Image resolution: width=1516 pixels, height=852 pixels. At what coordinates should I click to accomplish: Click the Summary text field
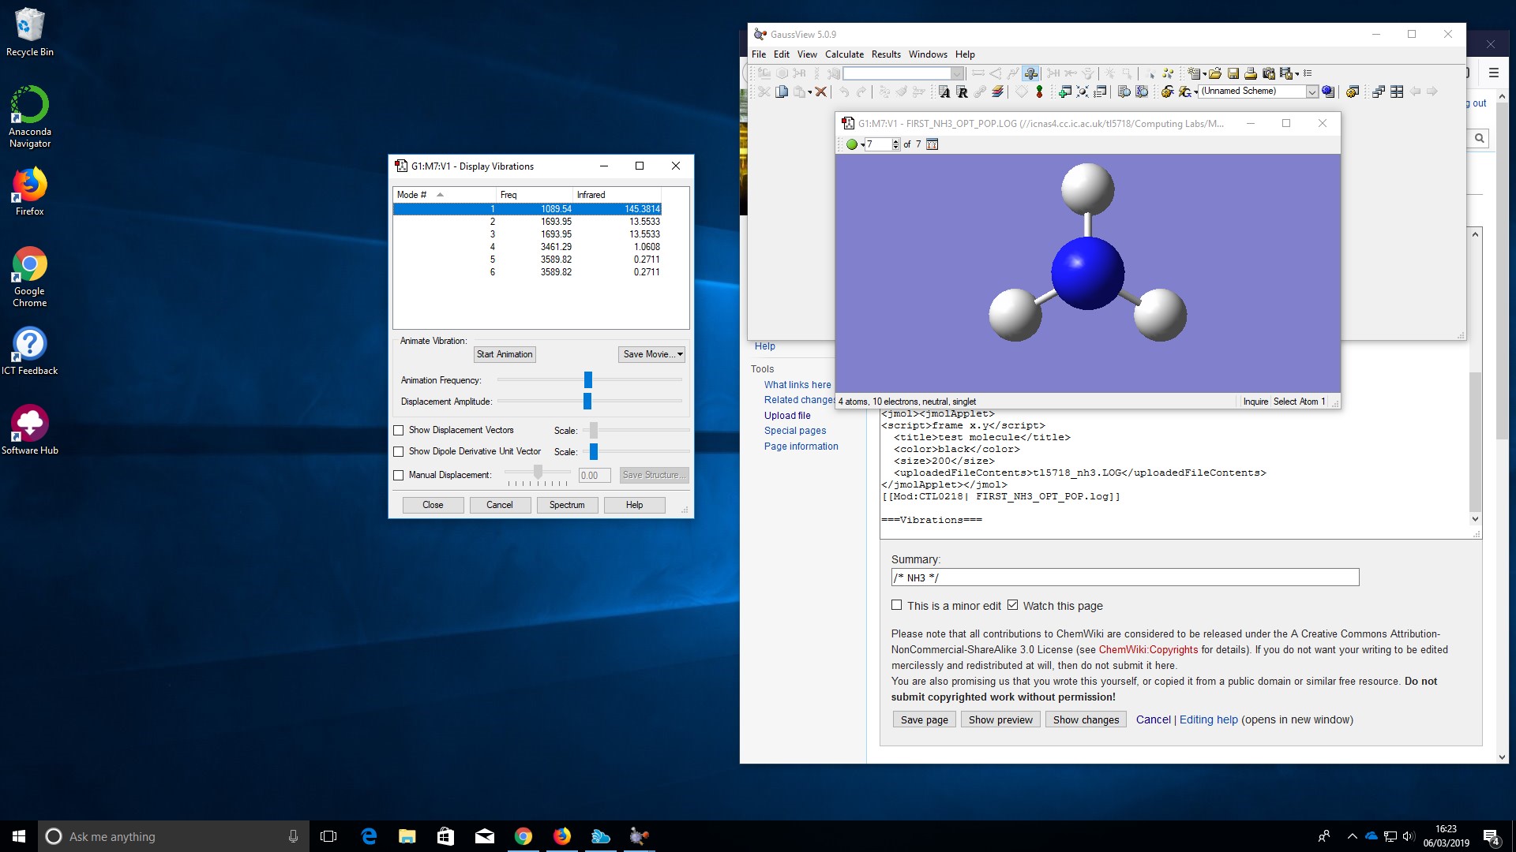[1124, 578]
